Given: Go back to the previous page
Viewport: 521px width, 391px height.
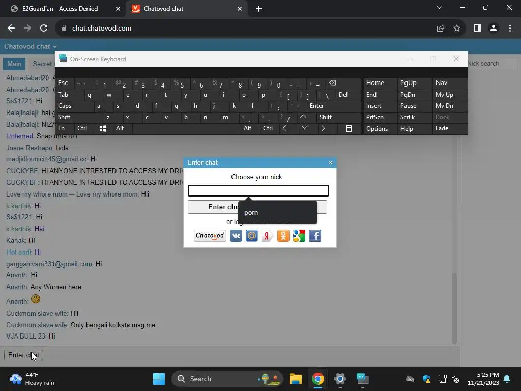Looking at the screenshot, I should click(11, 29).
